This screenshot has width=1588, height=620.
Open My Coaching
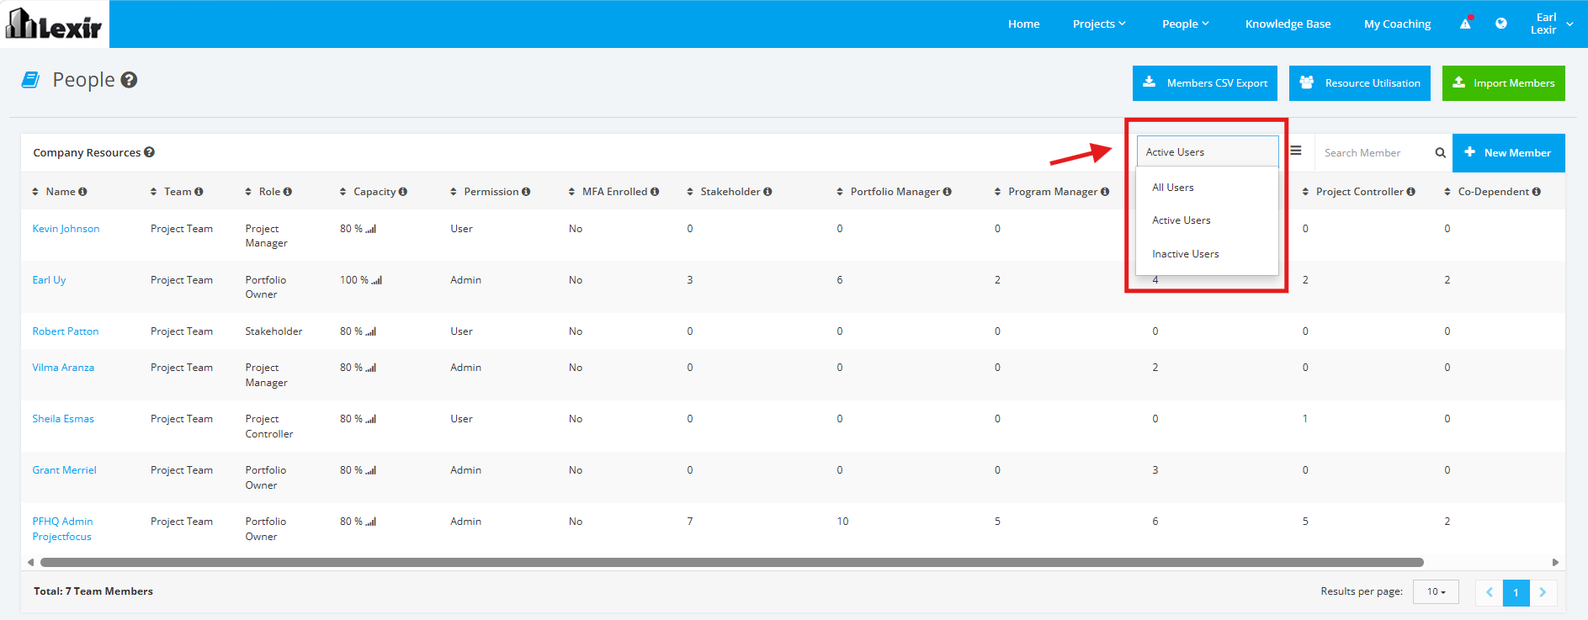click(x=1398, y=24)
